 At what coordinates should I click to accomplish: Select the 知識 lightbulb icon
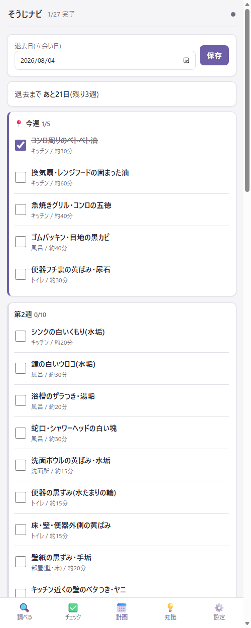(170, 607)
